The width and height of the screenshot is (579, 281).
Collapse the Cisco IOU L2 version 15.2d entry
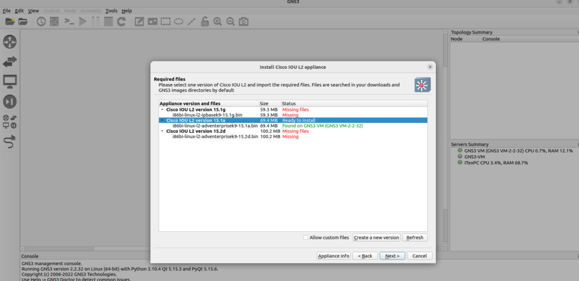pos(162,131)
